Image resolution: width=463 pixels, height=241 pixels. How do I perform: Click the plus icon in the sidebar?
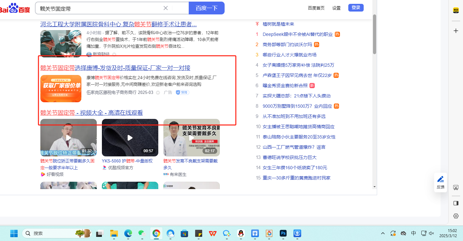[x=456, y=31]
